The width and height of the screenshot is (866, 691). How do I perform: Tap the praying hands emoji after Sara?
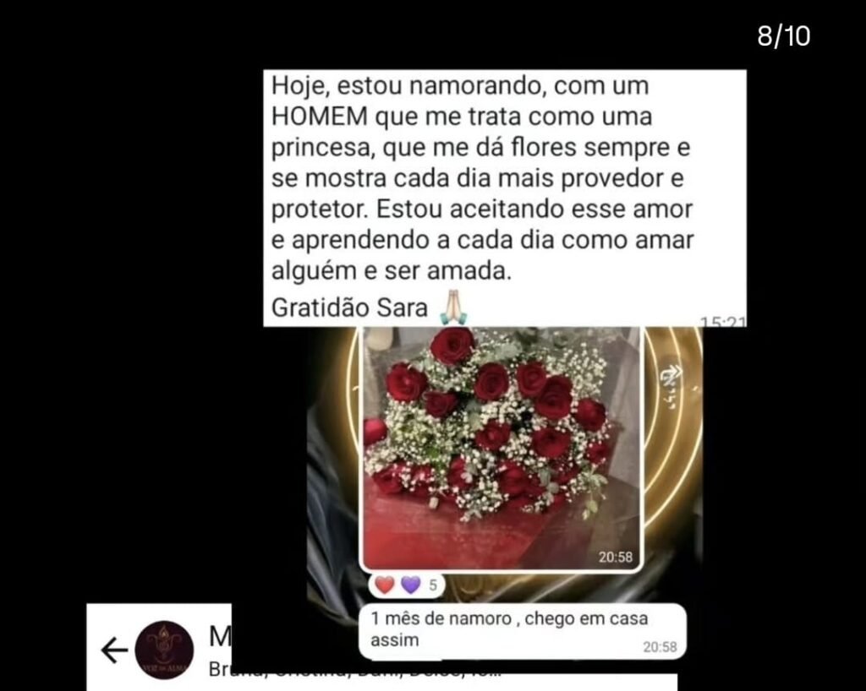point(453,307)
